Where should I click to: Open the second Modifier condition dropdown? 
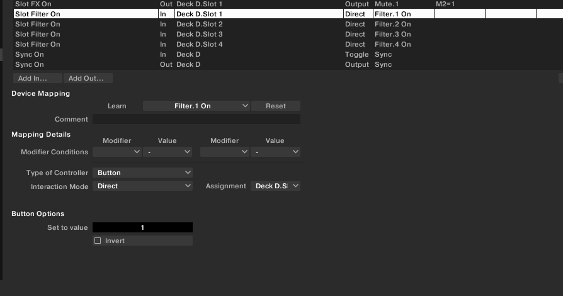click(224, 152)
